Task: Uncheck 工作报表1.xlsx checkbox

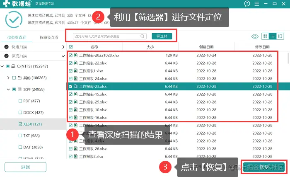Action: [70, 71]
